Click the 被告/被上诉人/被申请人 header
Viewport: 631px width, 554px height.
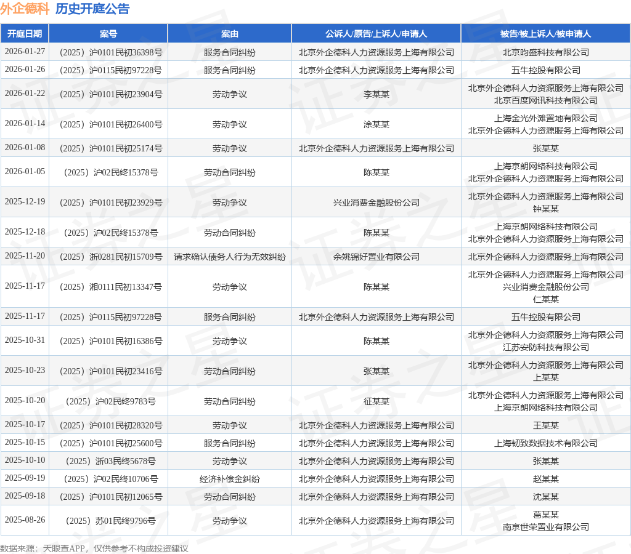pos(545,34)
